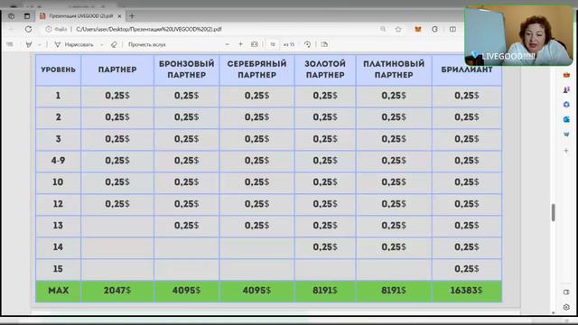Image resolution: width=578 pixels, height=325 pixels.
Task: Click the PDF vertical scrollbar thumb
Action: 554,213
